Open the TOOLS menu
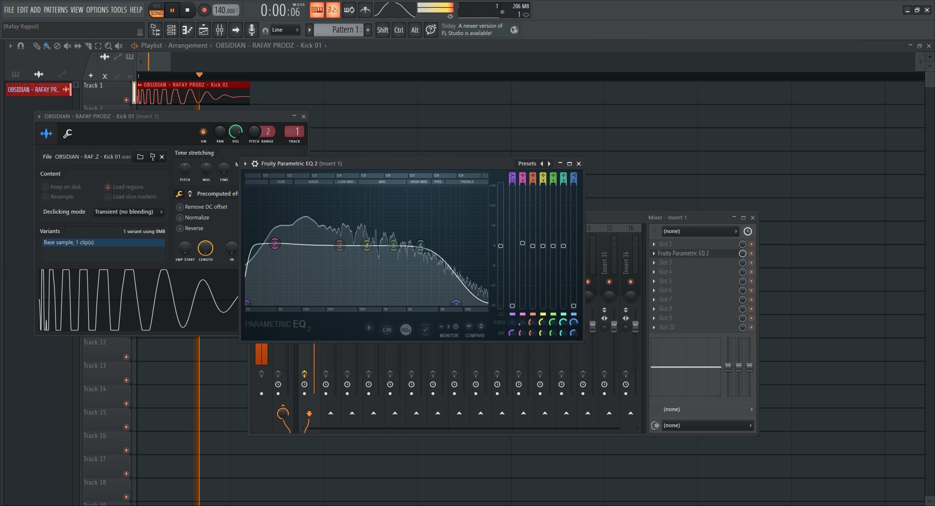This screenshot has width=935, height=506. click(x=118, y=10)
